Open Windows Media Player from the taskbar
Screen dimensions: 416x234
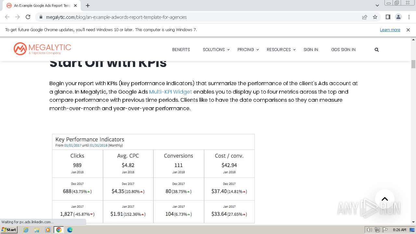point(48,230)
